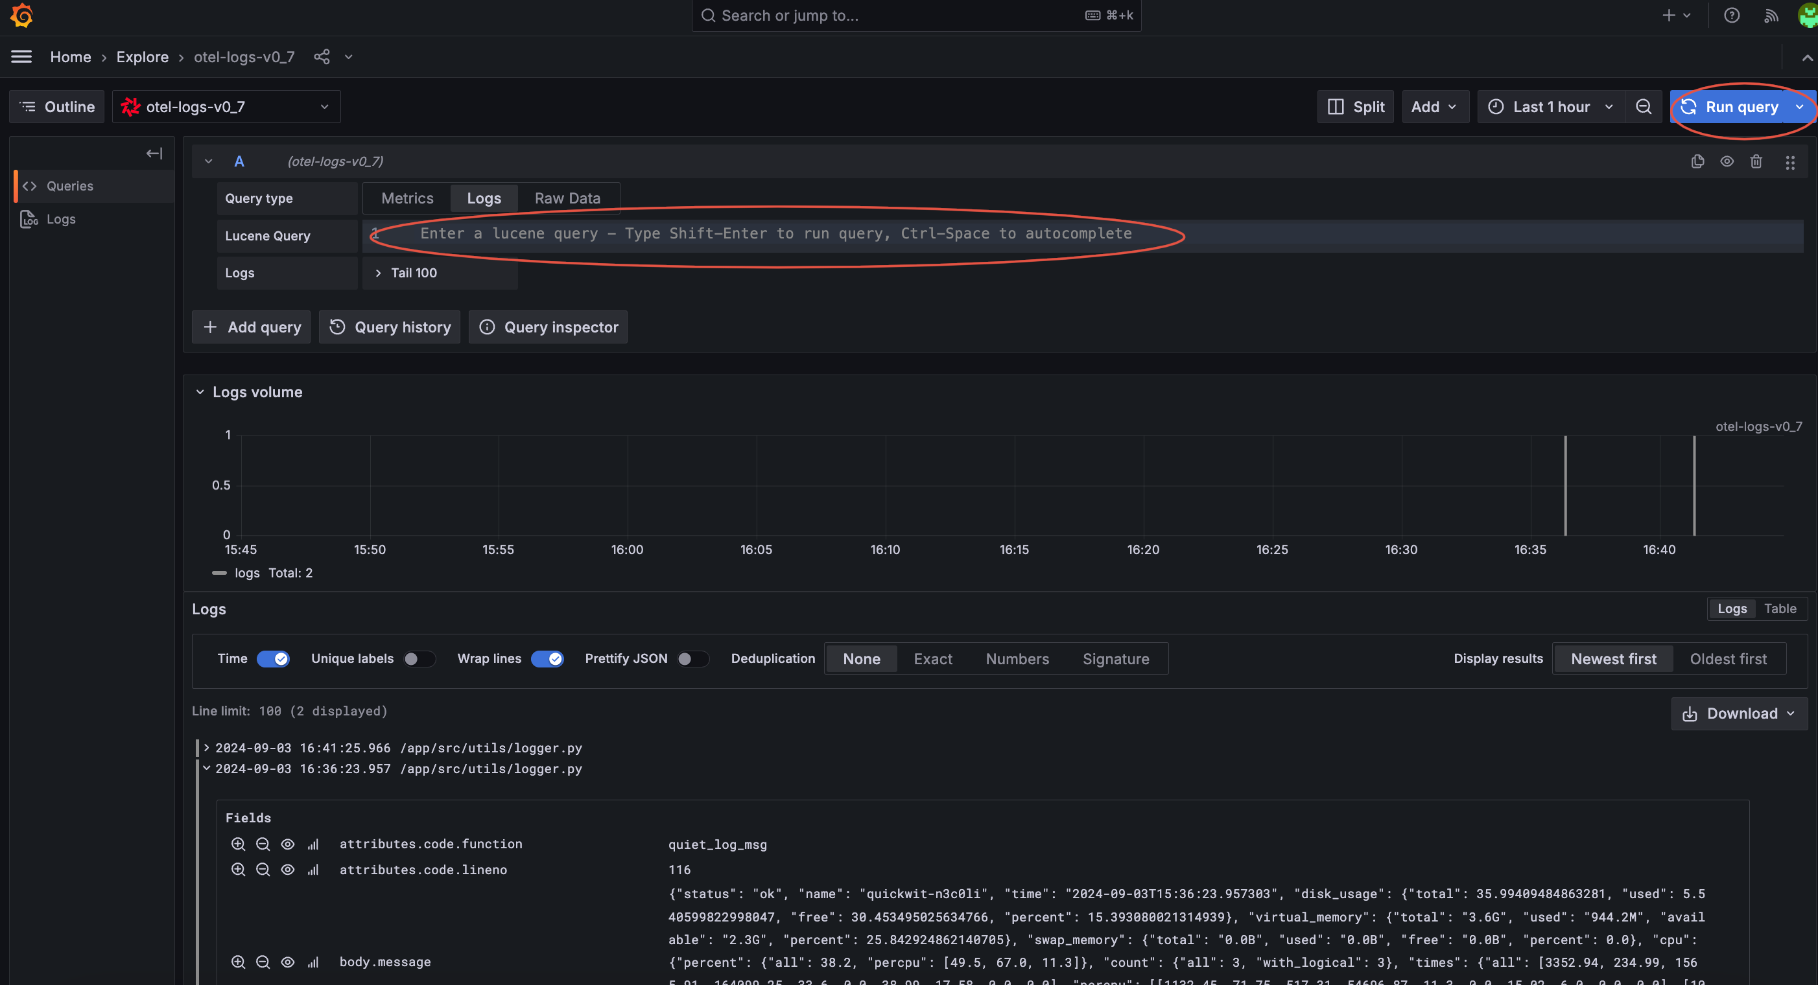Filter for value on body.message
The height and width of the screenshot is (985, 1818).
238,962
